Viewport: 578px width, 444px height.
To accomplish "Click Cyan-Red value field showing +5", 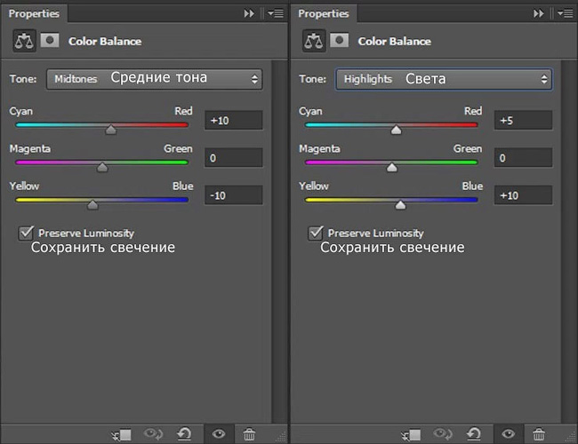I will pos(523,121).
